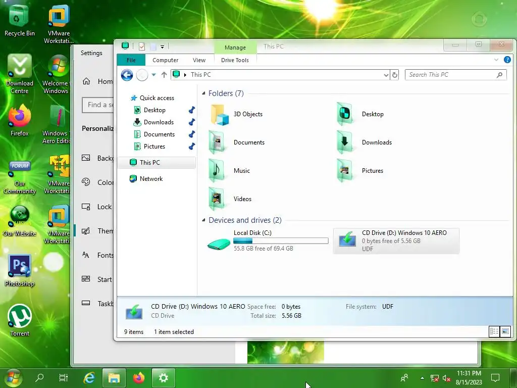517x388 pixels.
Task: Open recent locations dropdown arrow
Action: [x=153, y=75]
